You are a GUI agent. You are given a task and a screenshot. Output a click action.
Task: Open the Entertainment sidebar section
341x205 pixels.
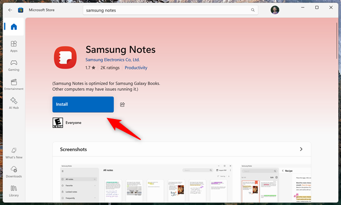[14, 84]
